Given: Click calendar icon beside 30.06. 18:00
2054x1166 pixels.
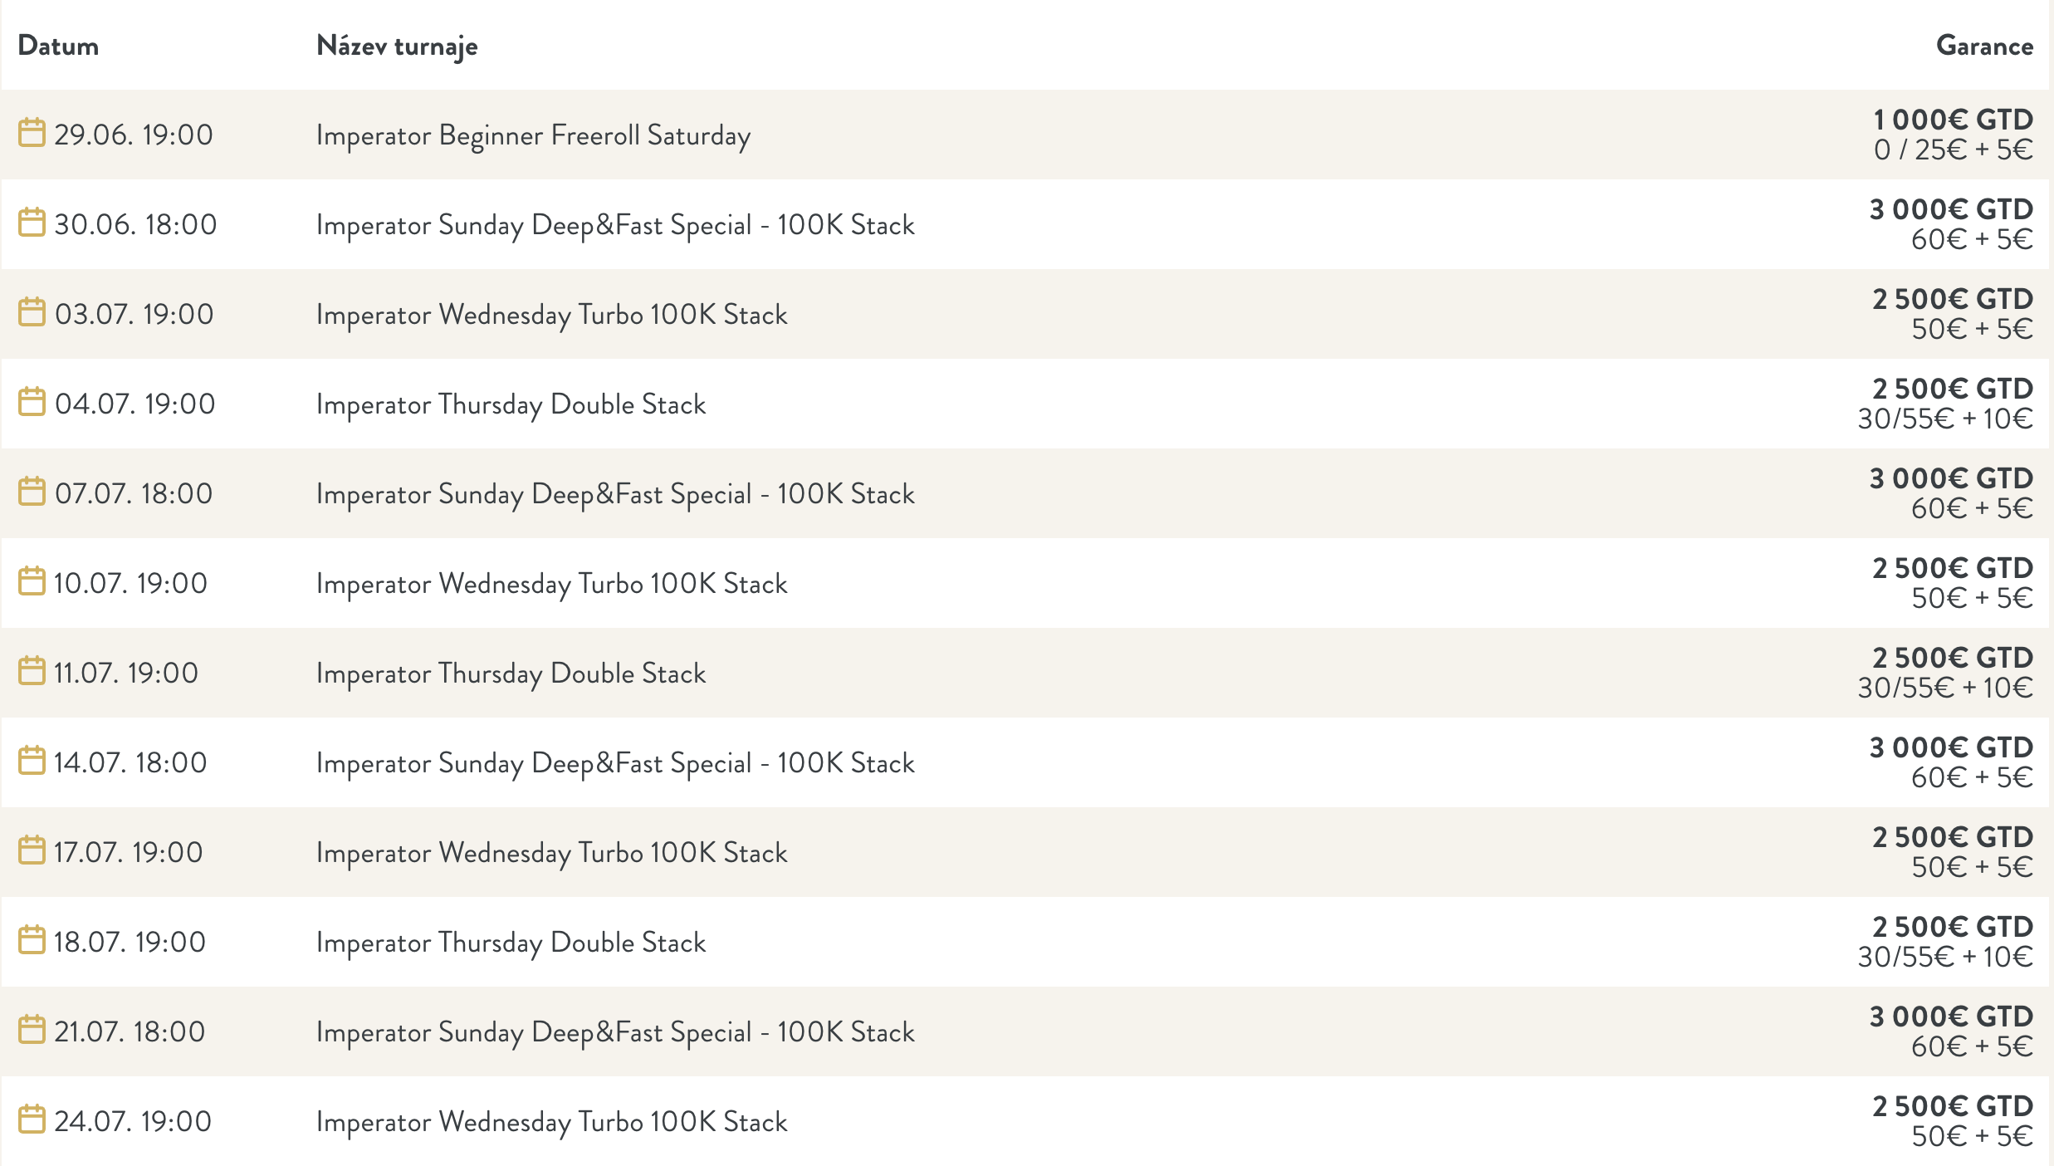Looking at the screenshot, I should tap(32, 223).
